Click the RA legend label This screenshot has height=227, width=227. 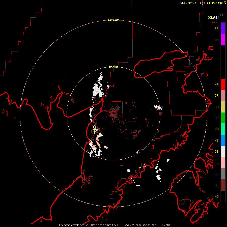click(x=216, y=129)
